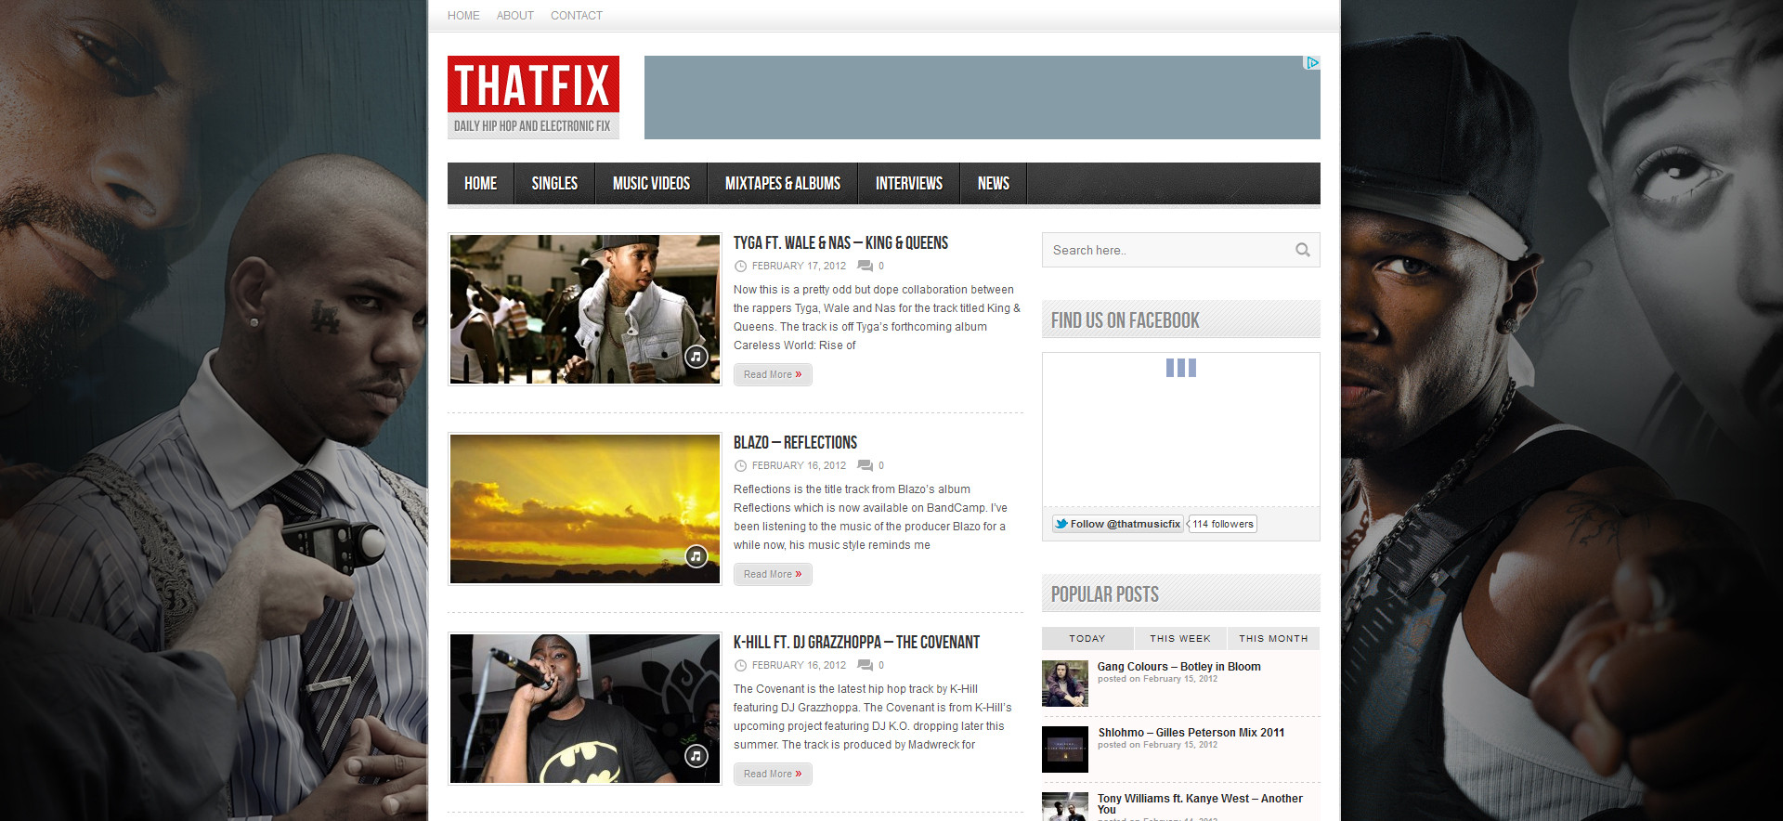Click music note icon on Blazo thumbnail

(x=696, y=556)
